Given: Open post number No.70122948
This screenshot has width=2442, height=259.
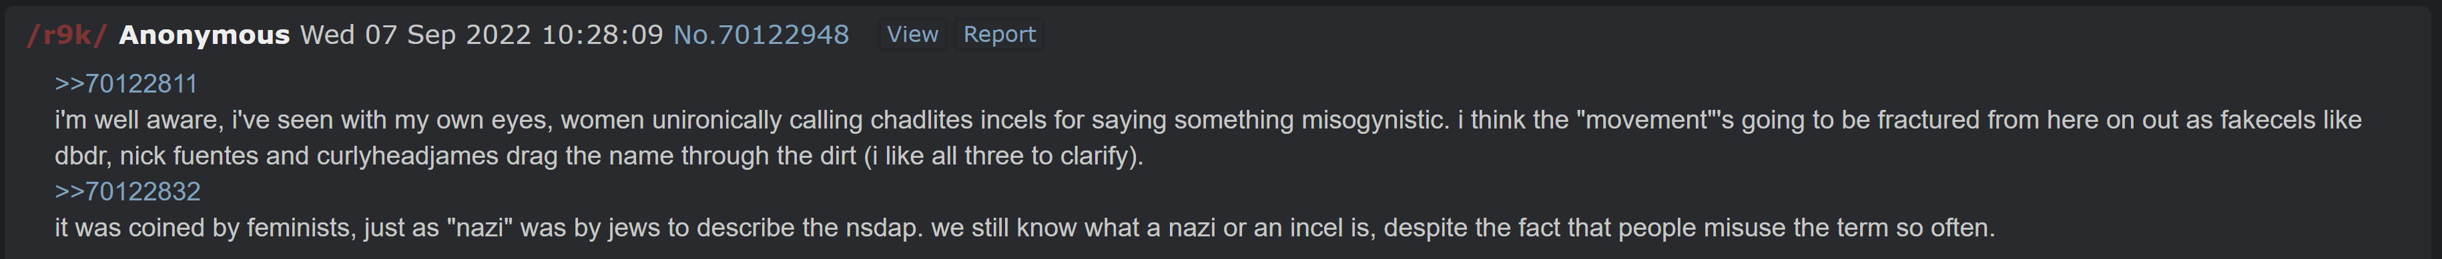Looking at the screenshot, I should [x=760, y=35].
